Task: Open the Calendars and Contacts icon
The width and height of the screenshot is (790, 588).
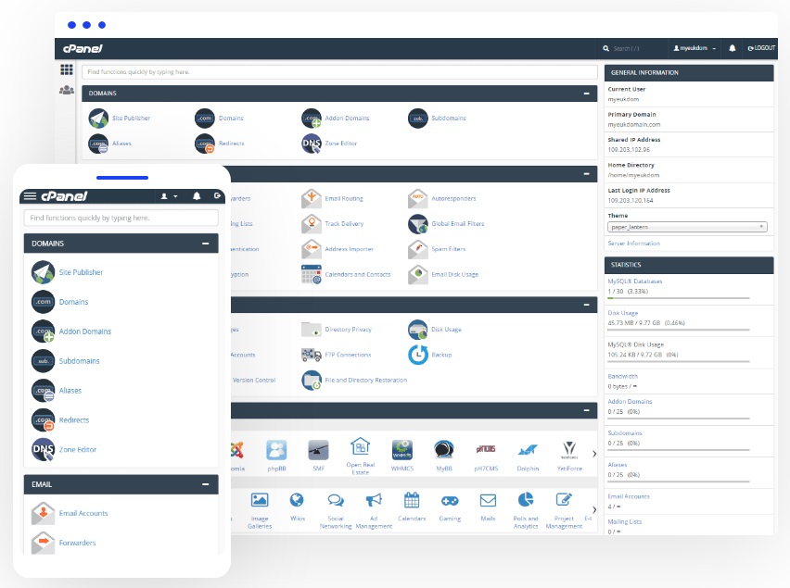Action: pyautogui.click(x=311, y=275)
